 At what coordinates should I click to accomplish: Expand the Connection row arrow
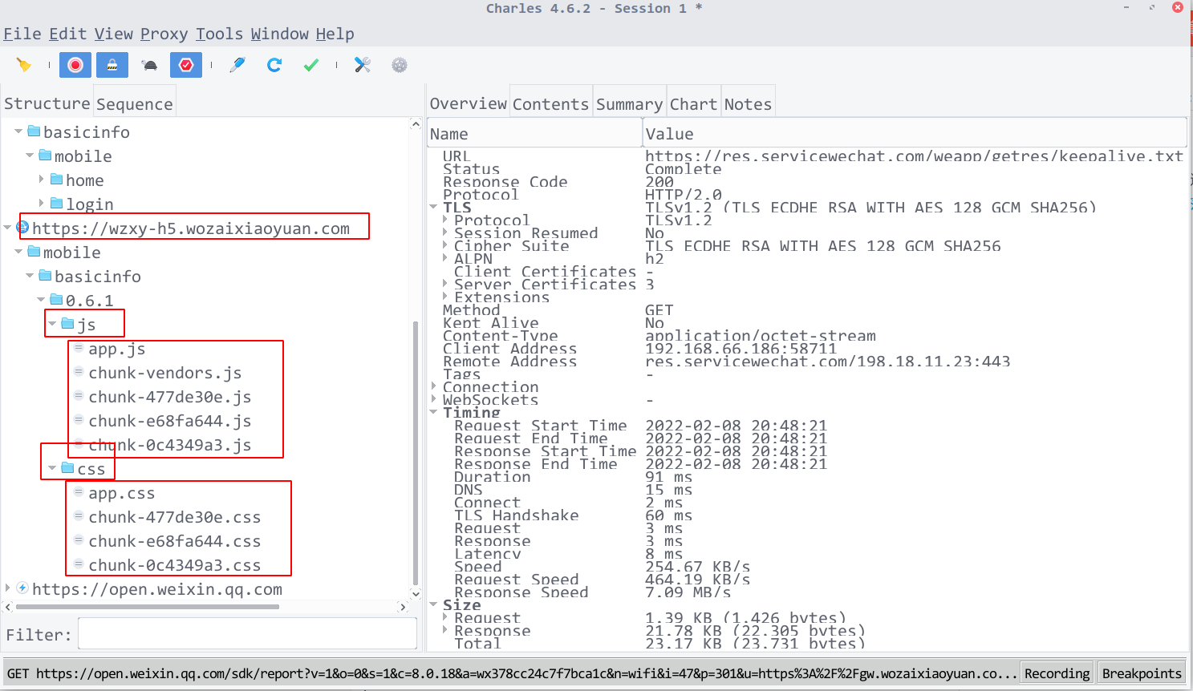pyautogui.click(x=433, y=386)
